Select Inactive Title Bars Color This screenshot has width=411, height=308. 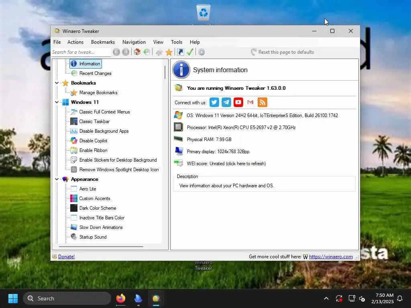pos(102,218)
